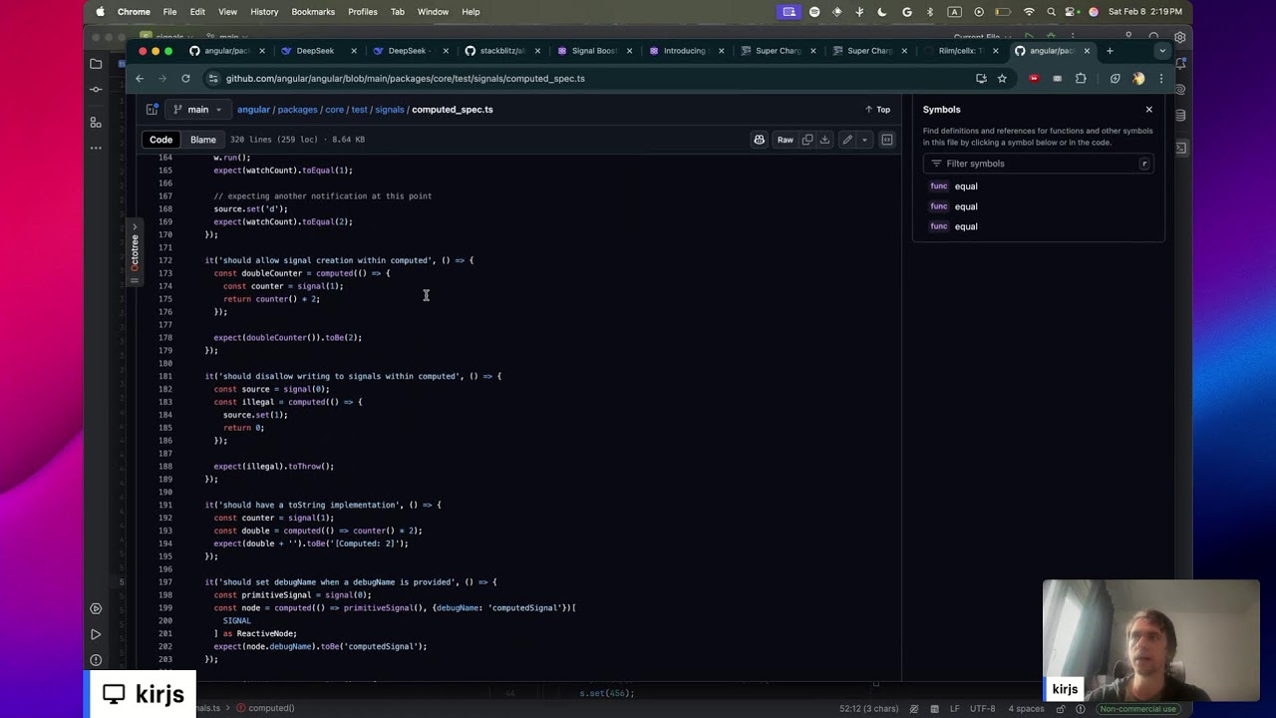Open the Edit menu in menu bar
1276x718 pixels.
coord(197,12)
